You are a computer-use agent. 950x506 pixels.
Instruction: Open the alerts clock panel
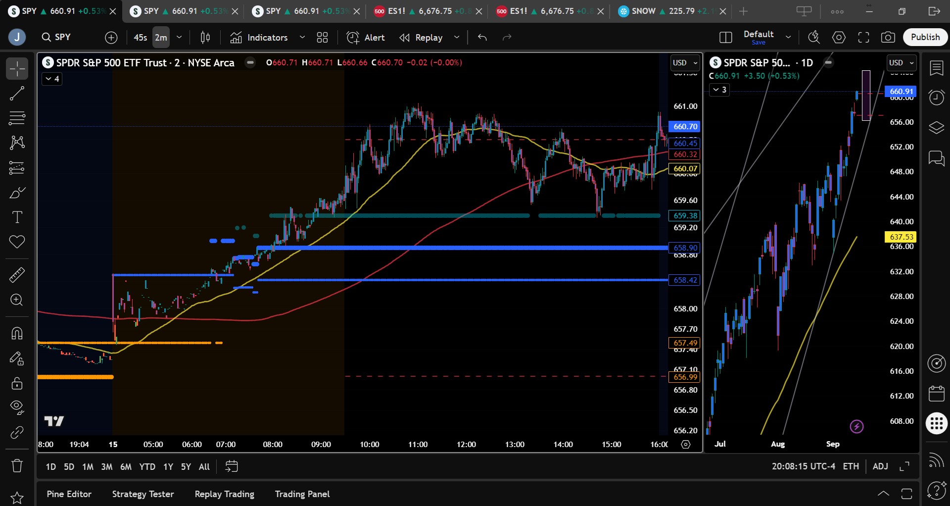937,98
